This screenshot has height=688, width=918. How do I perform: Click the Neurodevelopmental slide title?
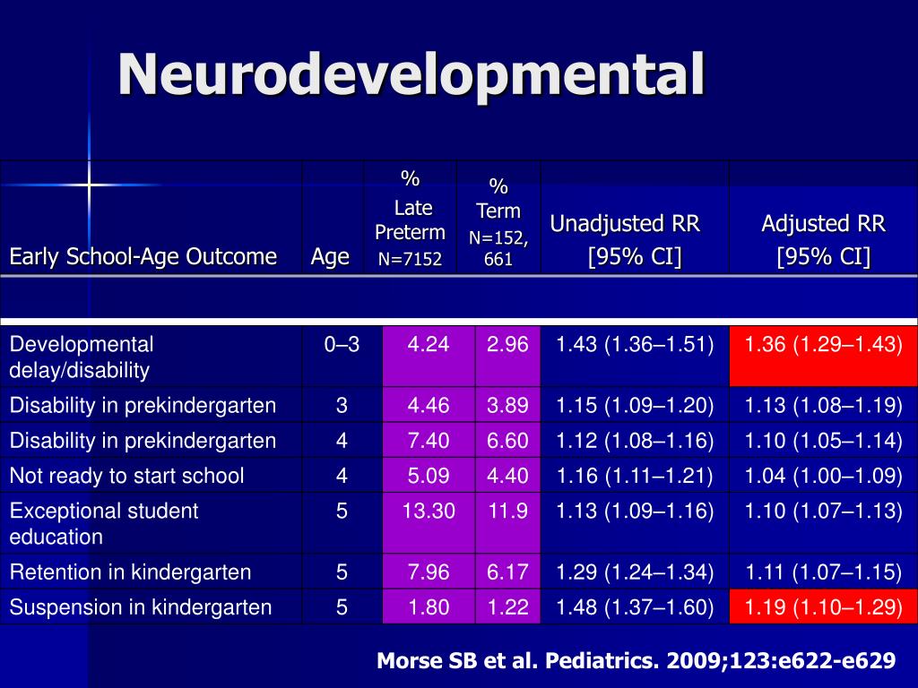[411, 74]
